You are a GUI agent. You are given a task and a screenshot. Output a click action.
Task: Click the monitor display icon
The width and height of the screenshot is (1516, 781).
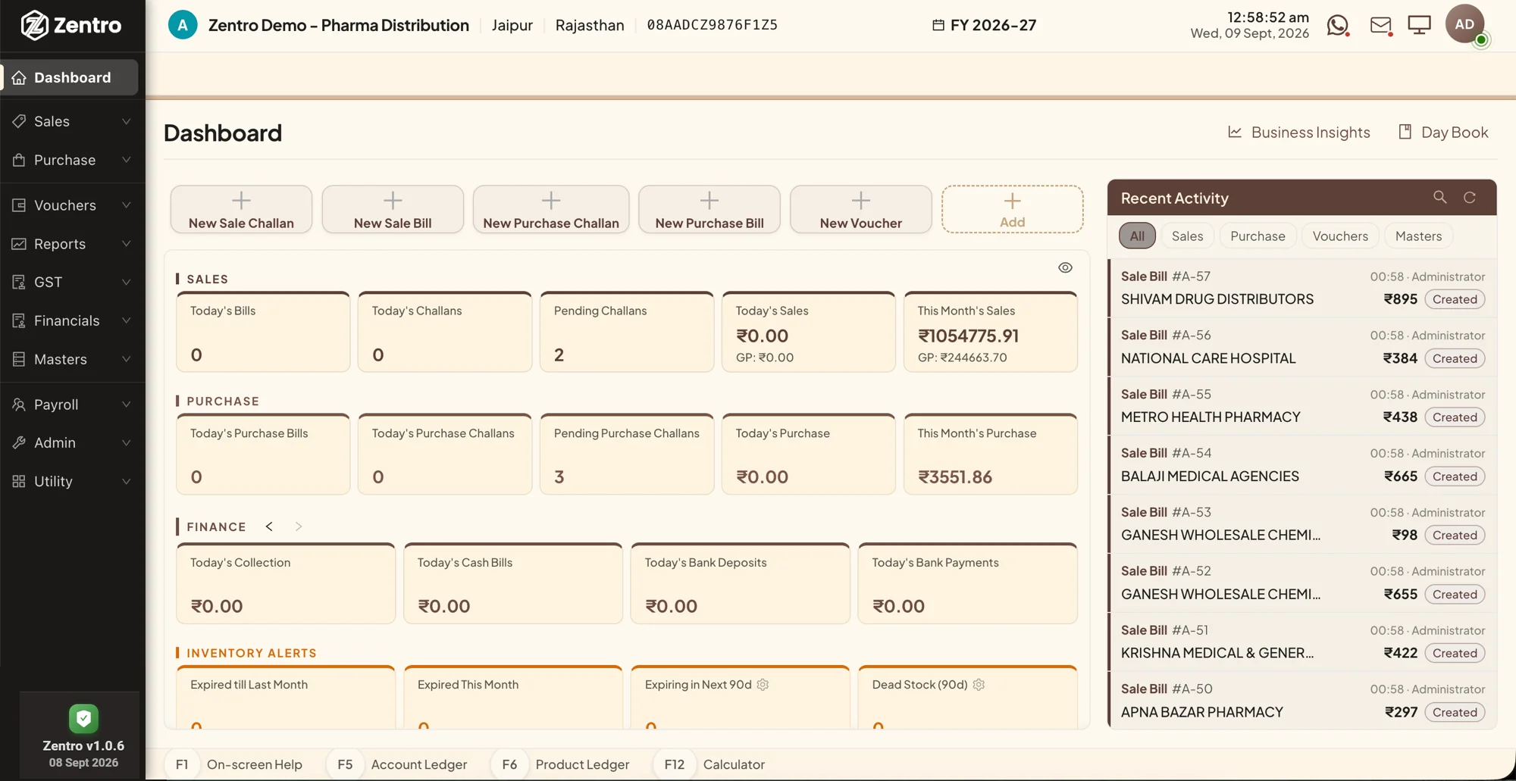[x=1419, y=25]
